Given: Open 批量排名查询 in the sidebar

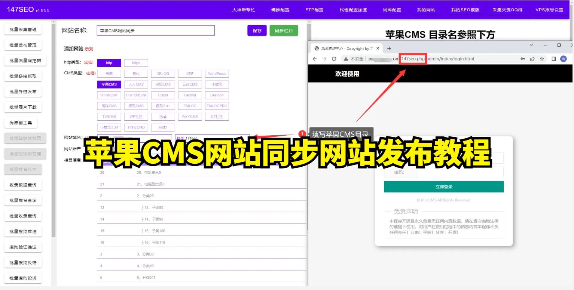Looking at the screenshot, I should (23, 200).
